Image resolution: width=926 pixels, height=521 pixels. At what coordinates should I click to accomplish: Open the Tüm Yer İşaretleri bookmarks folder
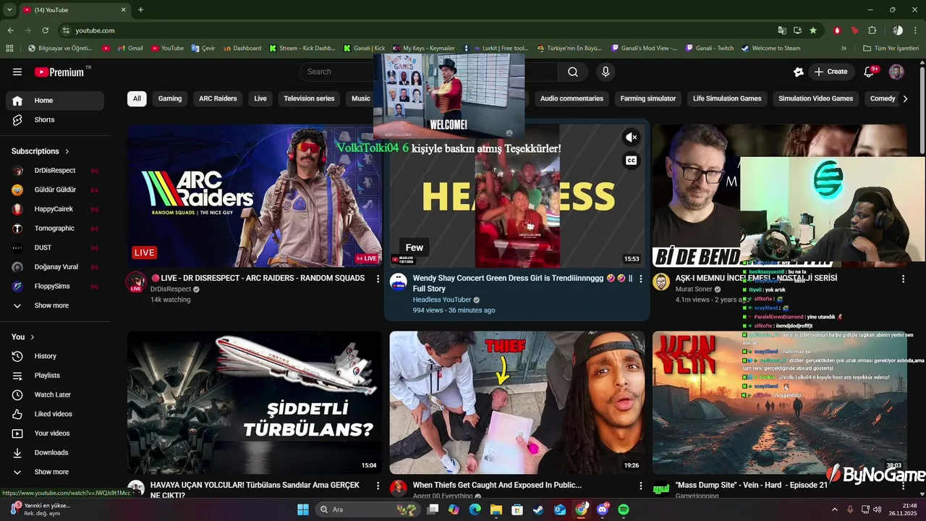click(891, 48)
